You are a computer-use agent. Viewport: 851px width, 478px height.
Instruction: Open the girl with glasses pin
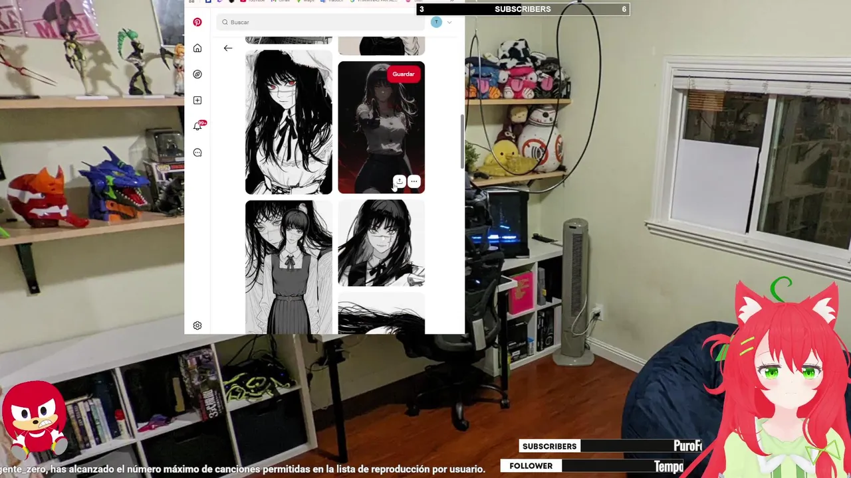coord(381,243)
